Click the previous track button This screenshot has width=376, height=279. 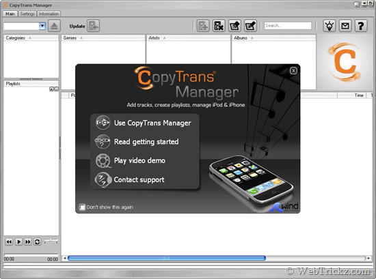pos(9,241)
